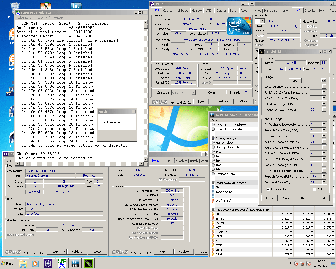This screenshot has width=336, height=269.
Task: Click the network disconnected tray icon
Action: [x=302, y=263]
